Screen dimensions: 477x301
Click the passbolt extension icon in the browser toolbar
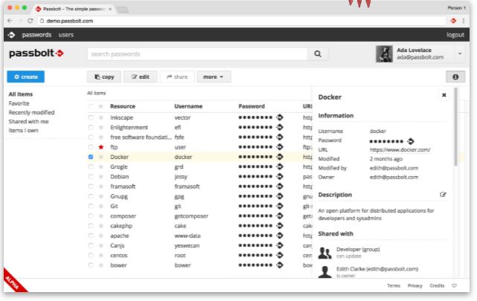(453, 21)
